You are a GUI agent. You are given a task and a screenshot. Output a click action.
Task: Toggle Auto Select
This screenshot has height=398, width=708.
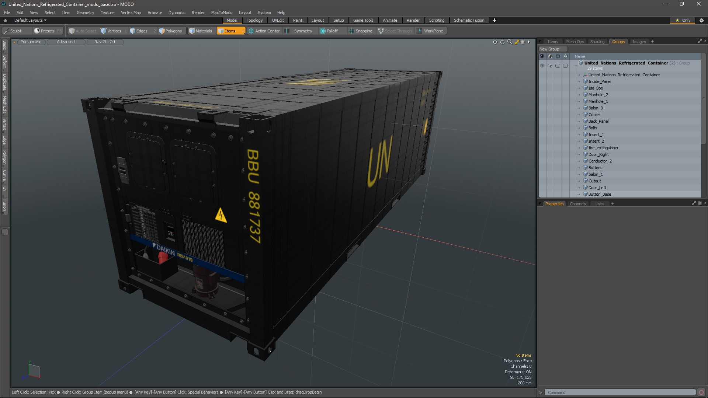click(x=83, y=31)
